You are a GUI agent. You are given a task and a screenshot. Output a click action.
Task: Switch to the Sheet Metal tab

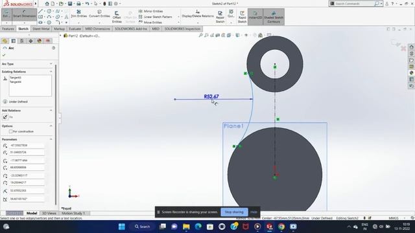tap(41, 28)
